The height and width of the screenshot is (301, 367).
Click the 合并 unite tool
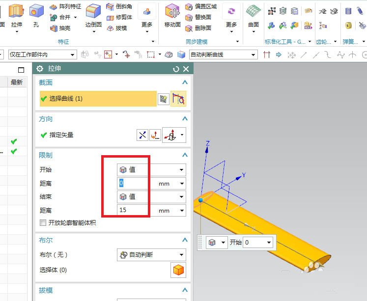click(60, 17)
